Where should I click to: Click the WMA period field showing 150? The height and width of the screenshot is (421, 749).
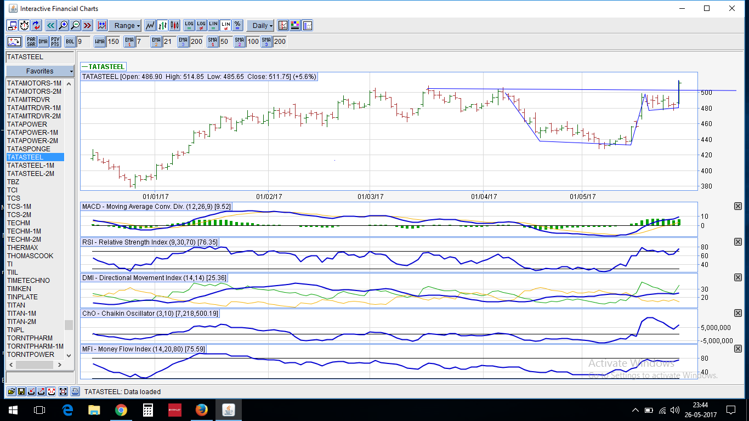tap(113, 42)
